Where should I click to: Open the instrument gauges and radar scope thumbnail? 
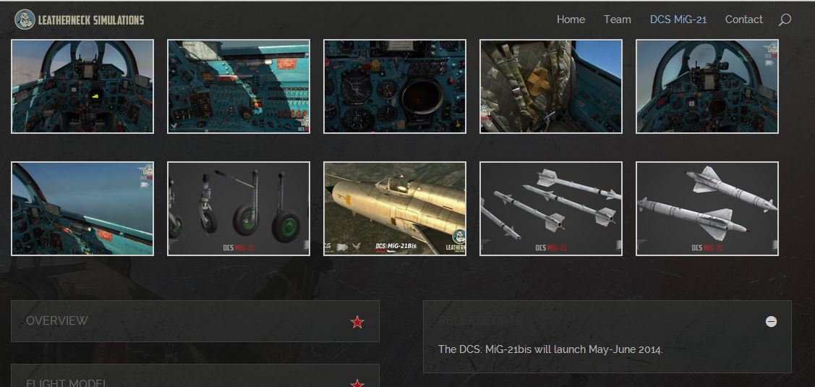[395, 86]
